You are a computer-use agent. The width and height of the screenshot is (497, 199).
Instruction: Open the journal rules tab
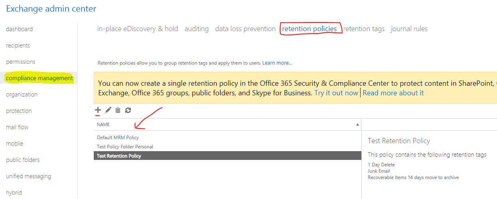pos(409,29)
